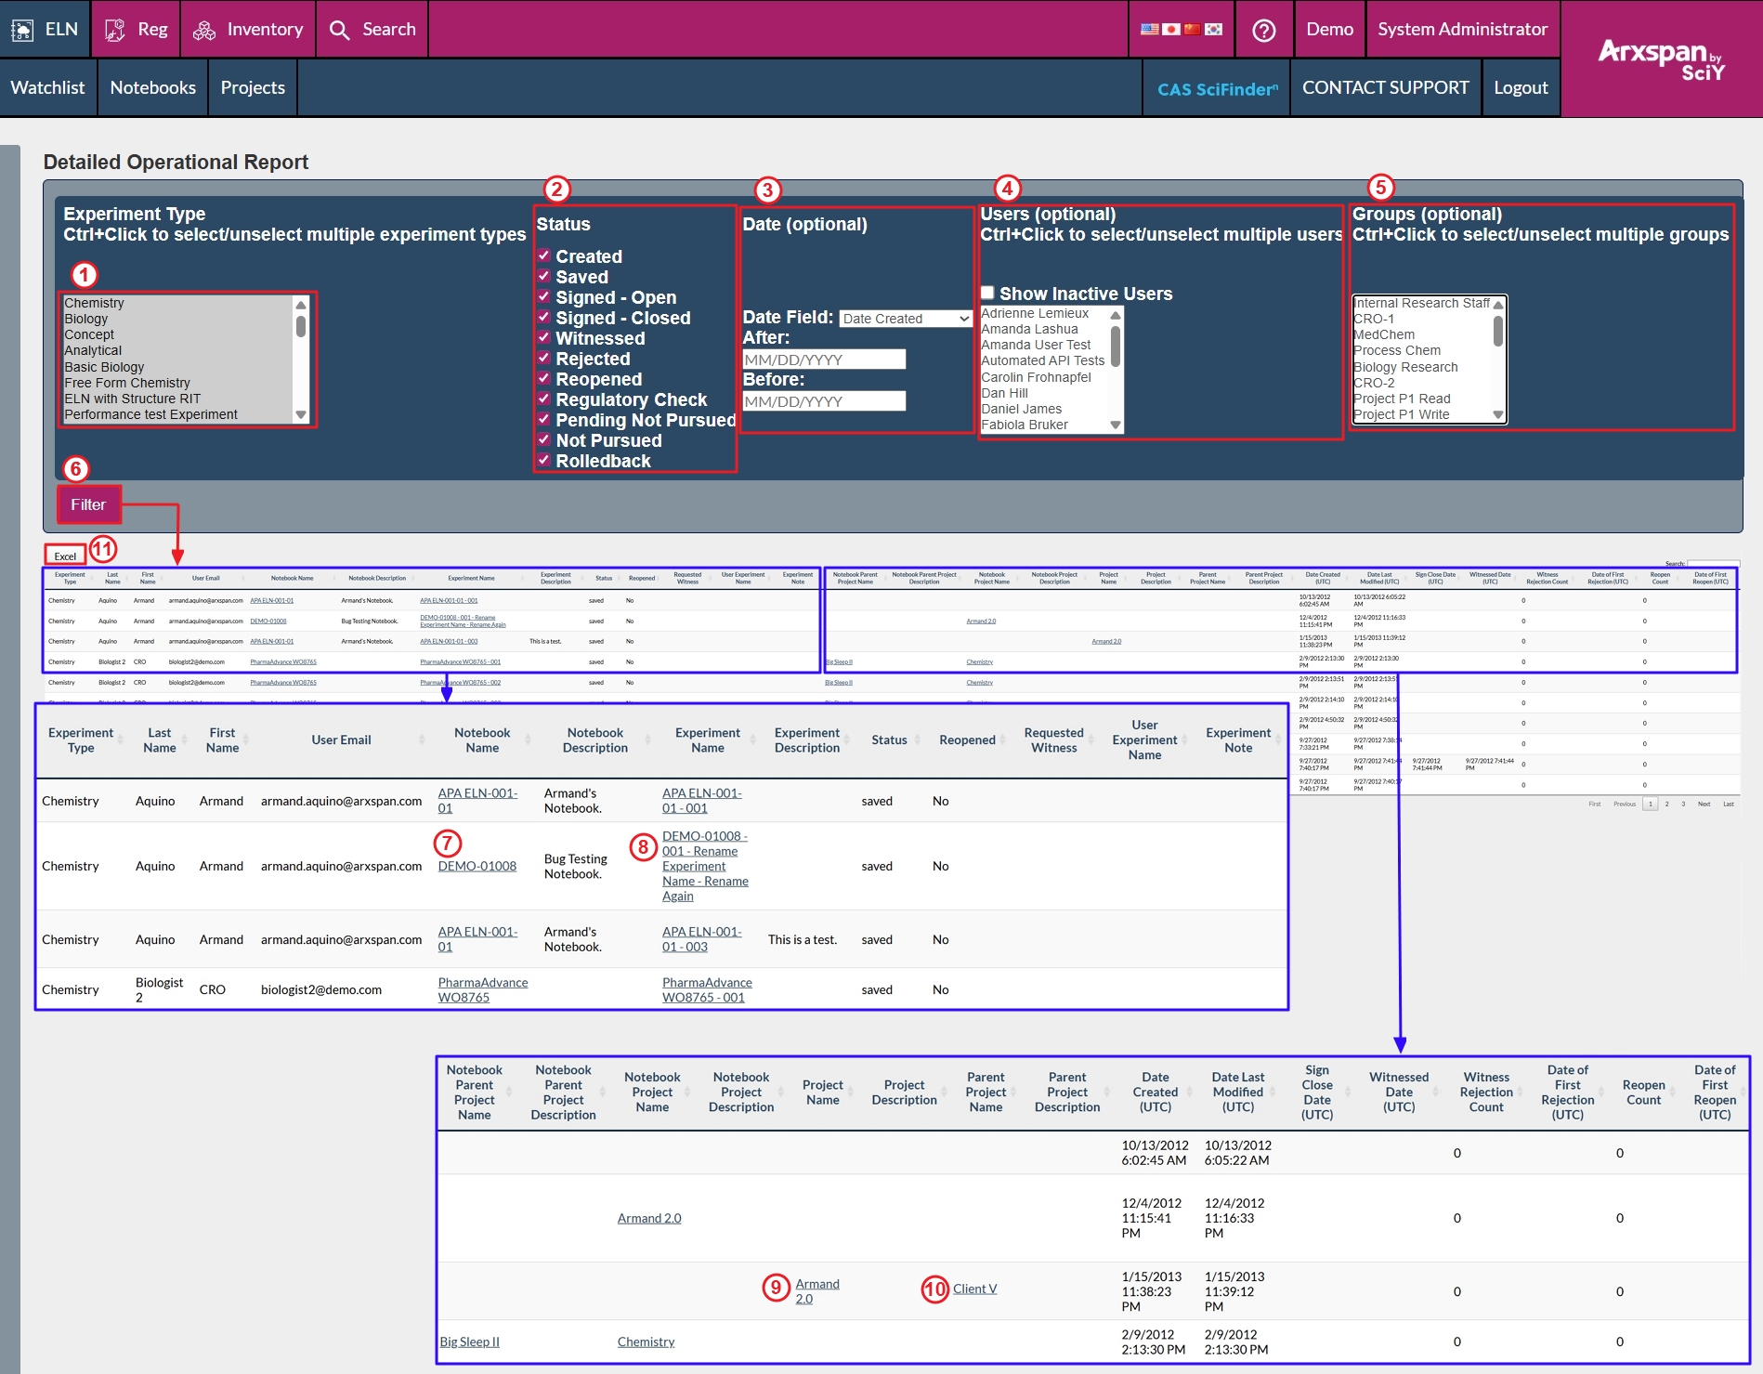The width and height of the screenshot is (1763, 1374).
Task: Go to the Projects tab
Action: pos(253,87)
